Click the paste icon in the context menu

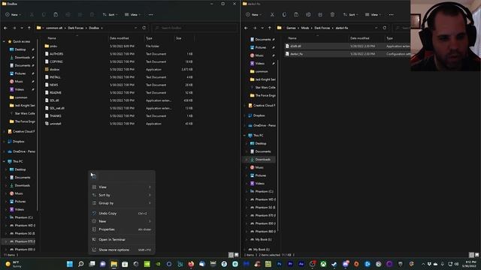tap(94, 176)
